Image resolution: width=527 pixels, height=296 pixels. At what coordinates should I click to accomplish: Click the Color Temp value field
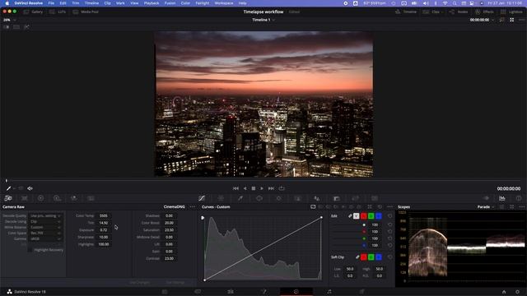[103, 215]
